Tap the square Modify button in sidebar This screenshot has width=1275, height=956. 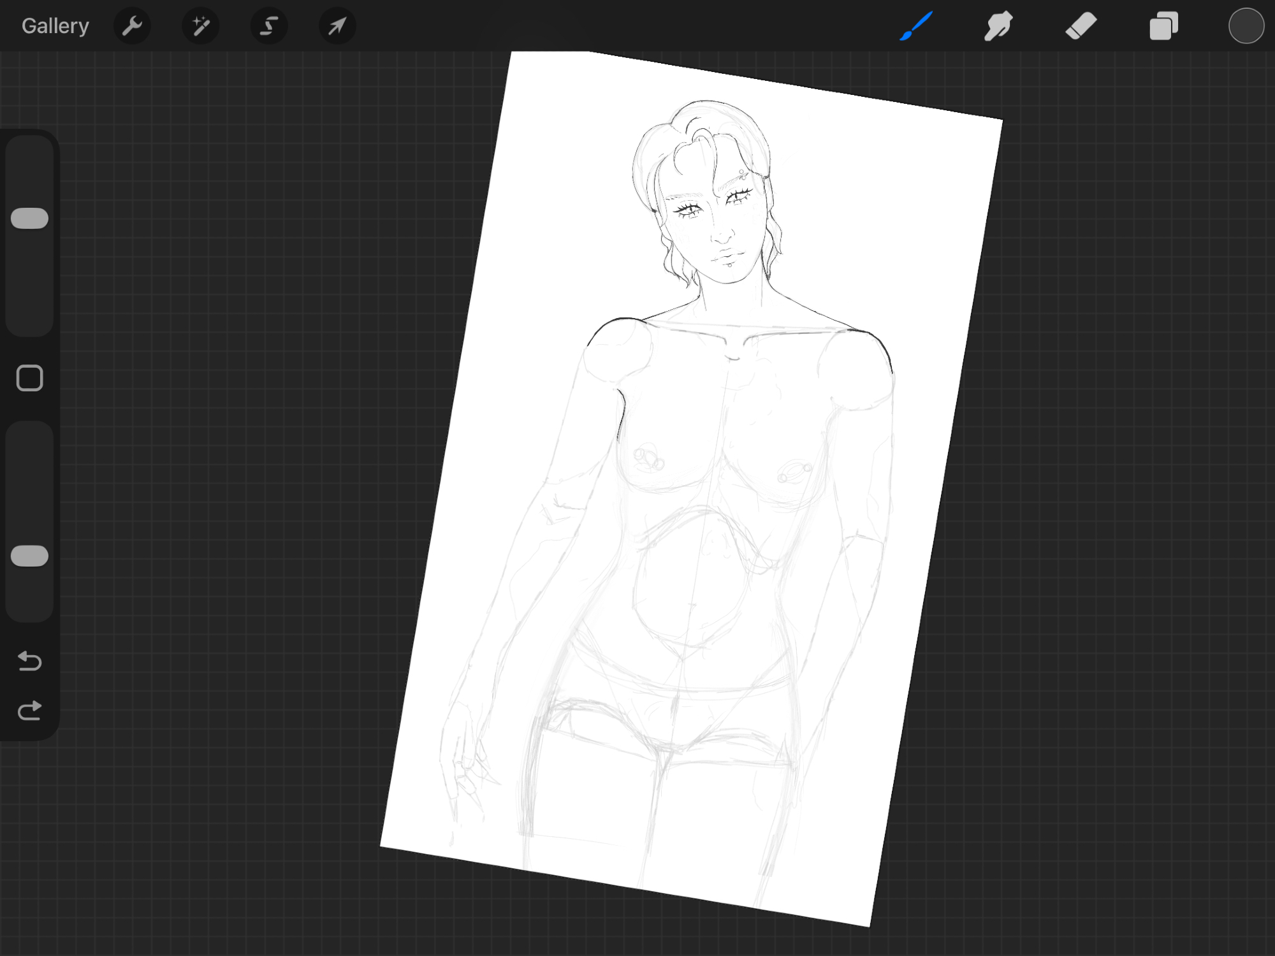[x=30, y=378]
